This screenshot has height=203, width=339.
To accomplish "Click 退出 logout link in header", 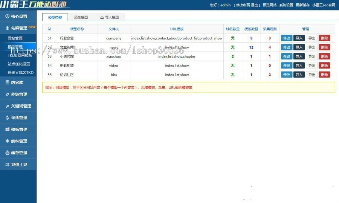I will click(x=254, y=5).
